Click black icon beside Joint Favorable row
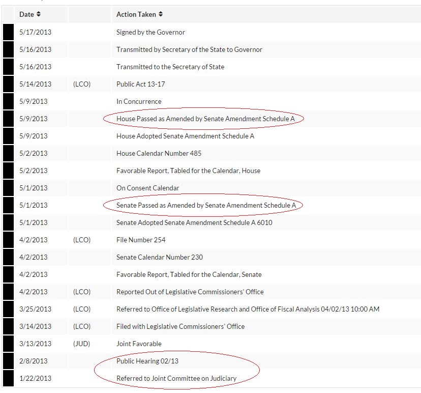 pos(8,344)
